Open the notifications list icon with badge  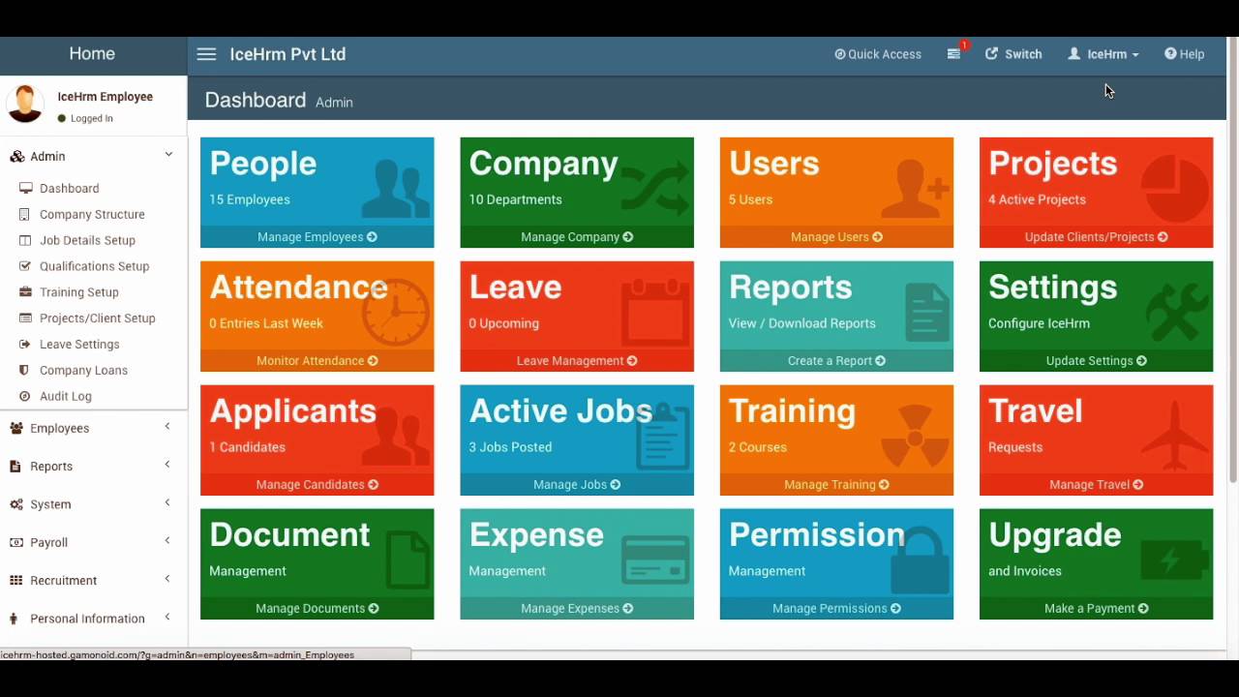[956, 52]
